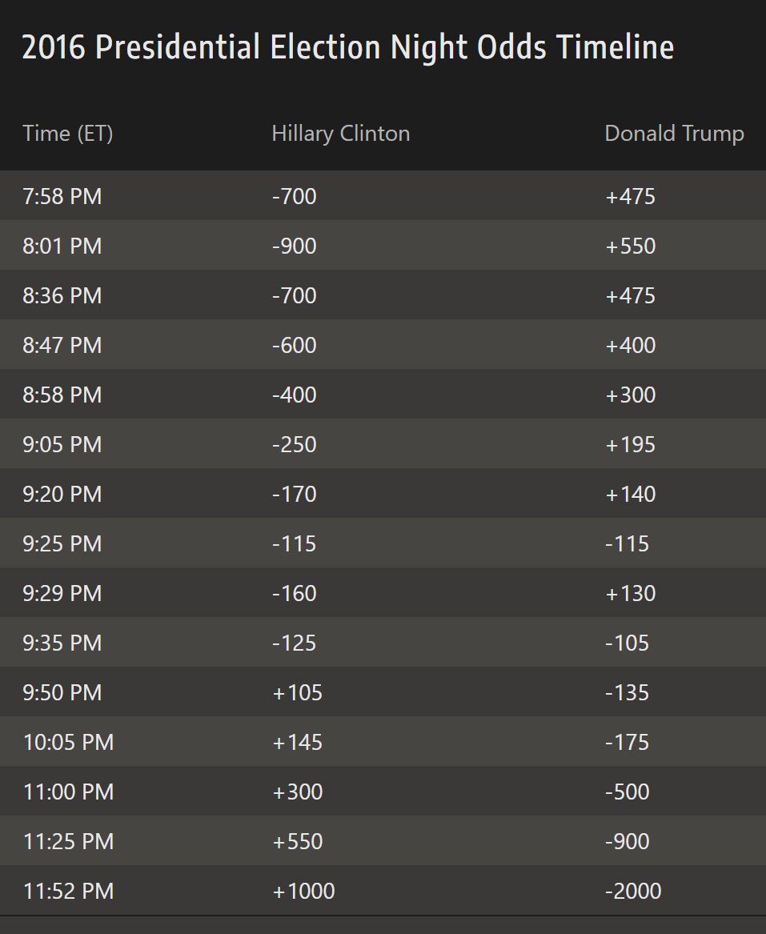Select the 9:25 PM time cell

point(62,543)
